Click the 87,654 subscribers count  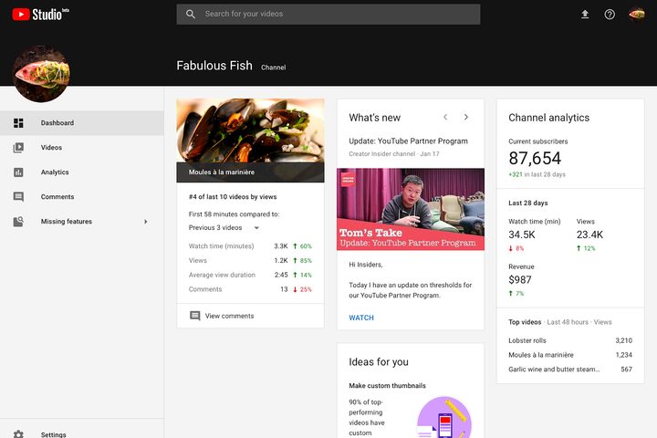click(535, 159)
